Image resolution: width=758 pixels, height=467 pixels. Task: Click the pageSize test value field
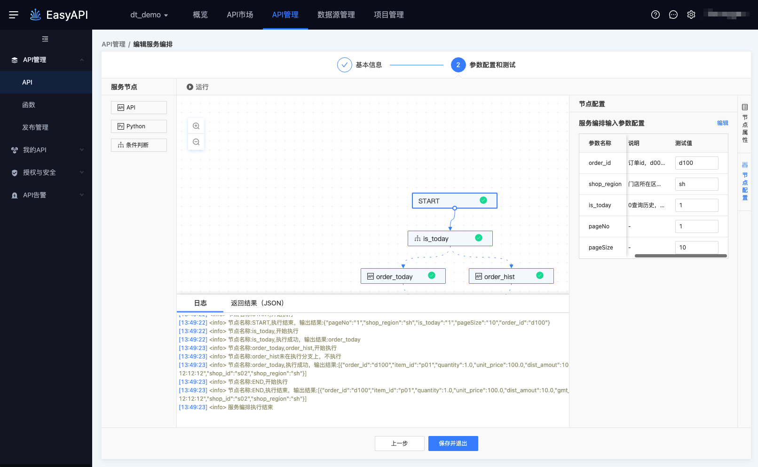pos(697,247)
